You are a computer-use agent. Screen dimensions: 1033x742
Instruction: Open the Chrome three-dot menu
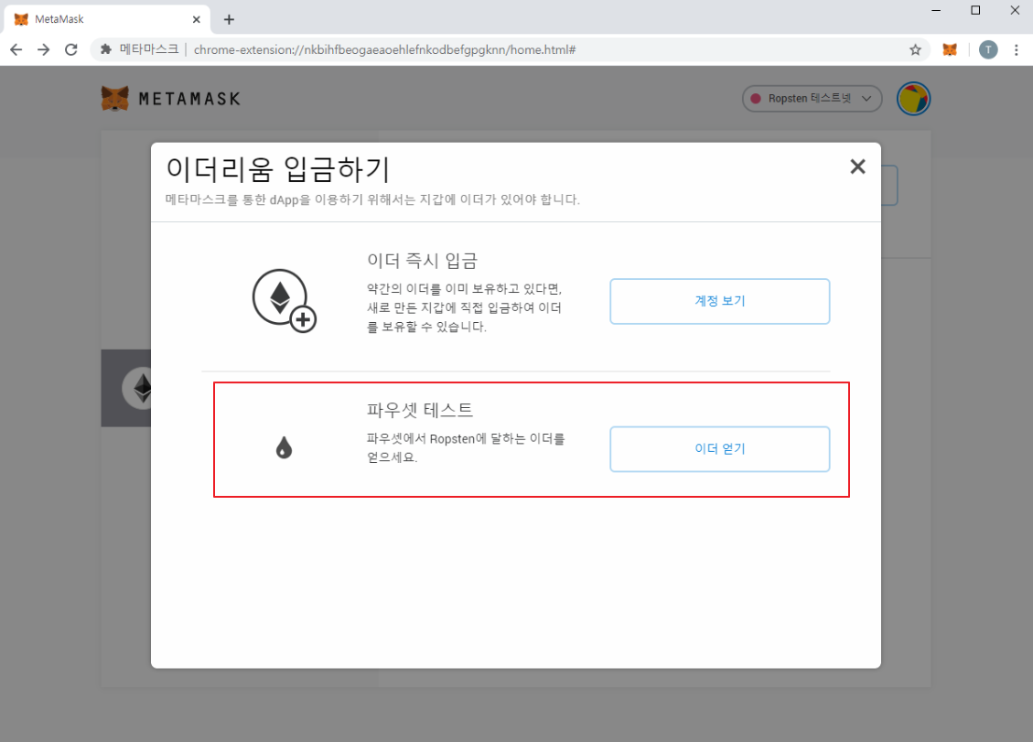(x=1016, y=49)
